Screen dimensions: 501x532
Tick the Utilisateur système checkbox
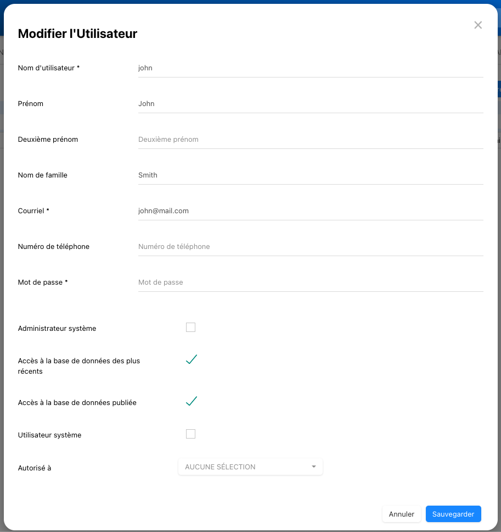190,434
